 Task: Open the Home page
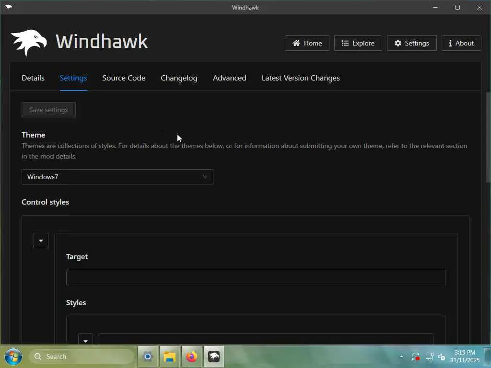click(307, 43)
